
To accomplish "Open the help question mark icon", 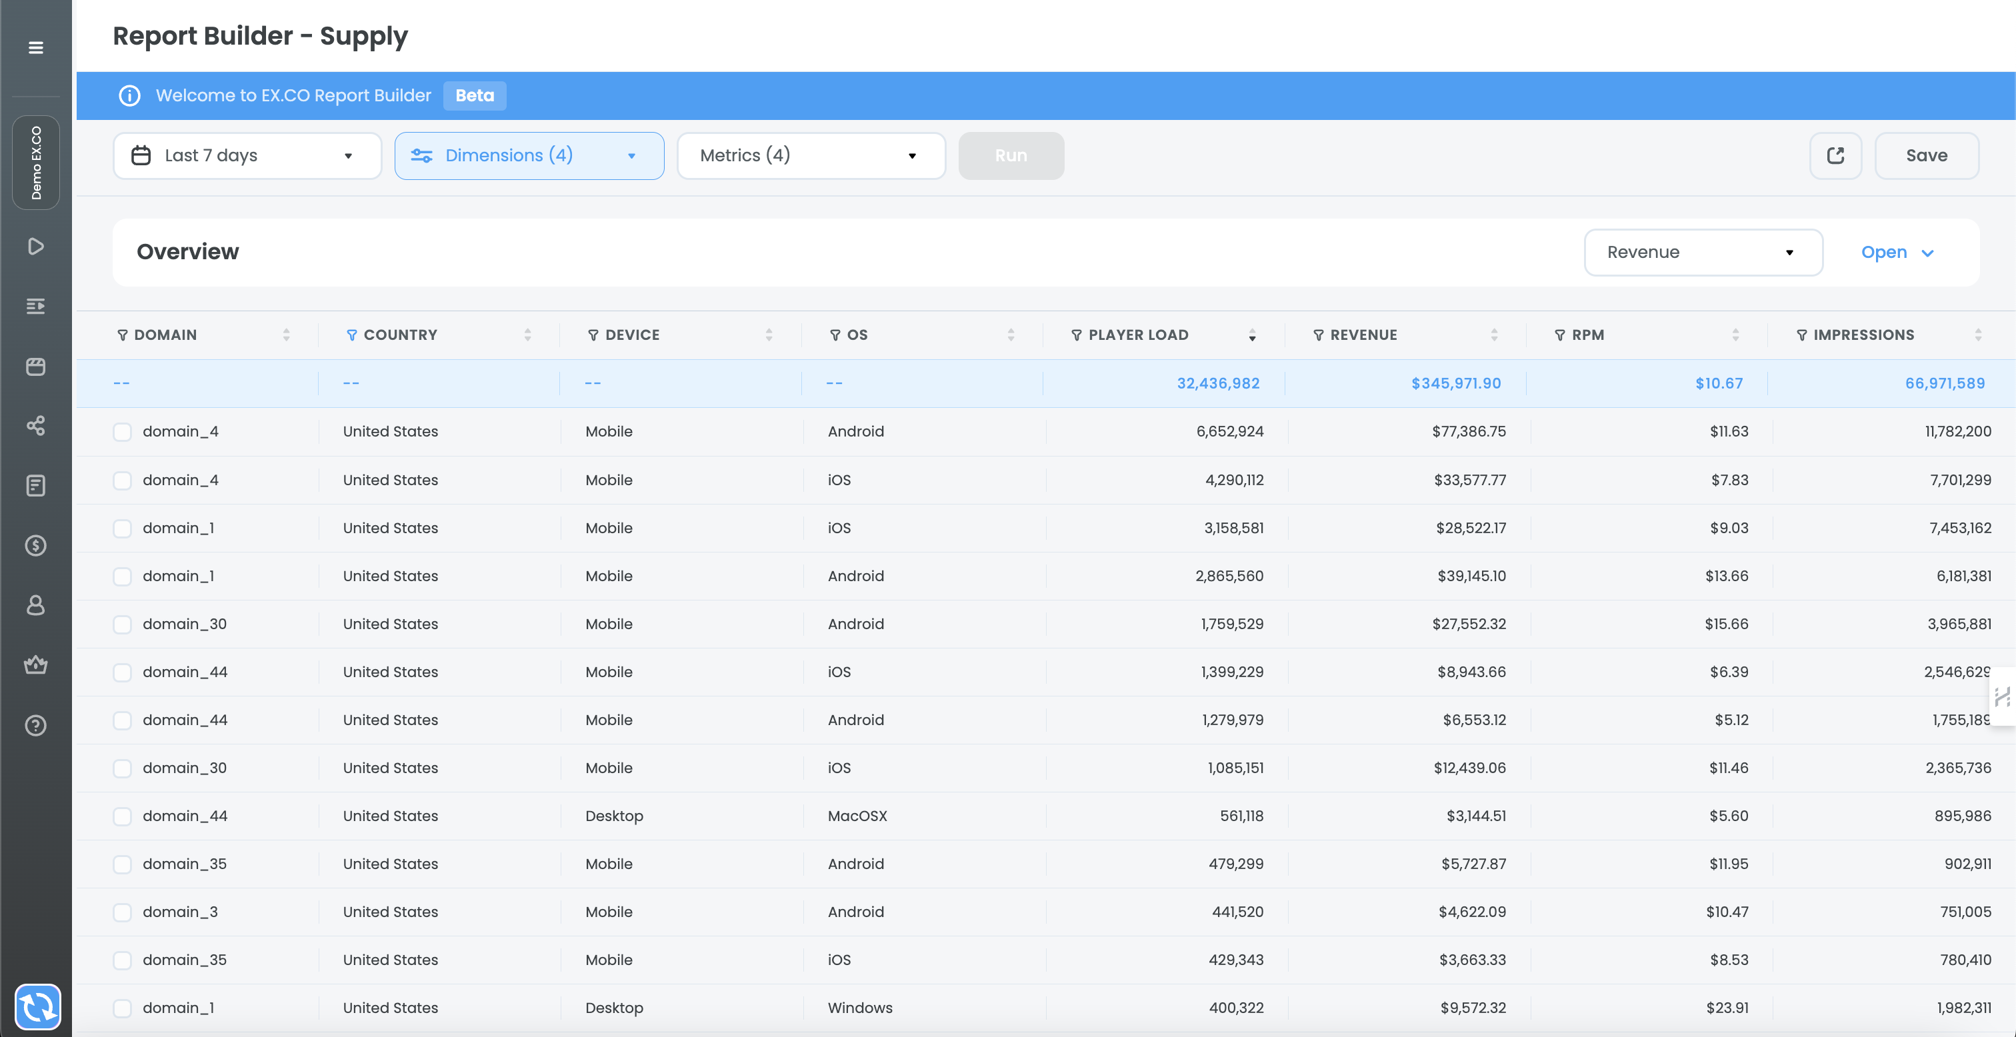I will [36, 726].
